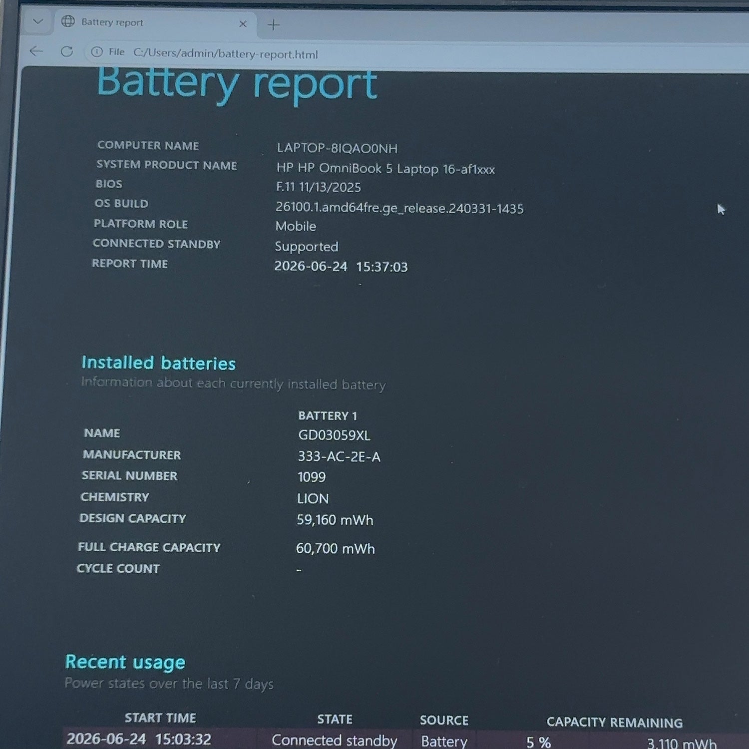This screenshot has height=749, width=749.
Task: Click the BATTERY 1 column header
Action: pyautogui.click(x=328, y=415)
